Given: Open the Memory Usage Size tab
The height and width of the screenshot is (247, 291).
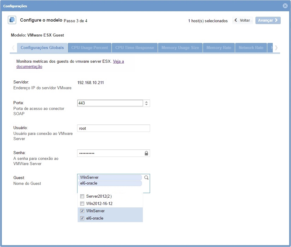Looking at the screenshot, I should [x=180, y=48].
